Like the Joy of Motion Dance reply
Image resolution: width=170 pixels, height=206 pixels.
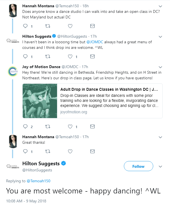click(70, 126)
